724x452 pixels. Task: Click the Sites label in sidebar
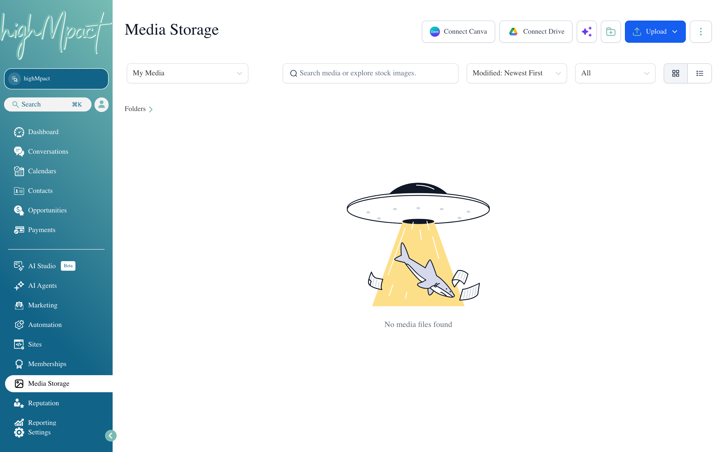[x=35, y=344]
